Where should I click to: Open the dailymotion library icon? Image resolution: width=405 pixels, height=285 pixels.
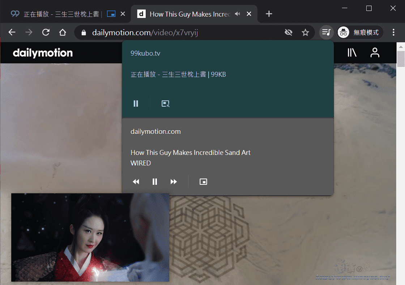point(352,52)
